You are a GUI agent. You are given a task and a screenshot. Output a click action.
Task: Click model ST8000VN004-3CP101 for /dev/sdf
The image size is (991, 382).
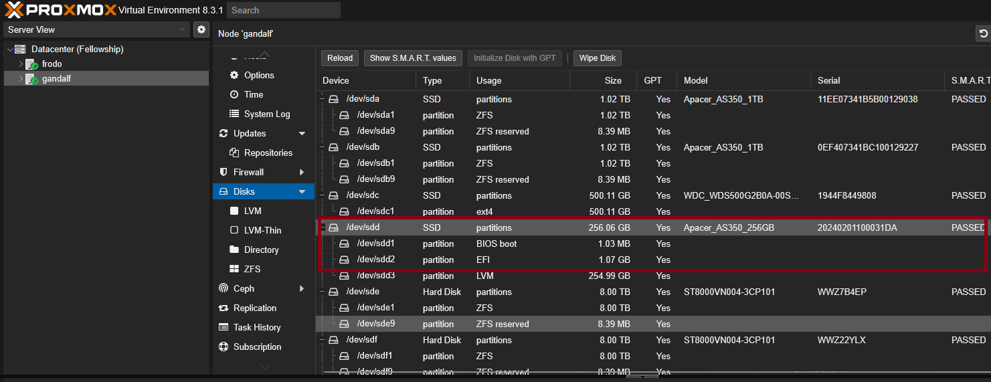pyautogui.click(x=729, y=340)
